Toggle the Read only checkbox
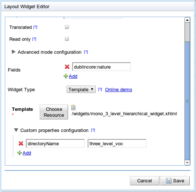Viewport: 196px width, 192px height. [x=67, y=39]
